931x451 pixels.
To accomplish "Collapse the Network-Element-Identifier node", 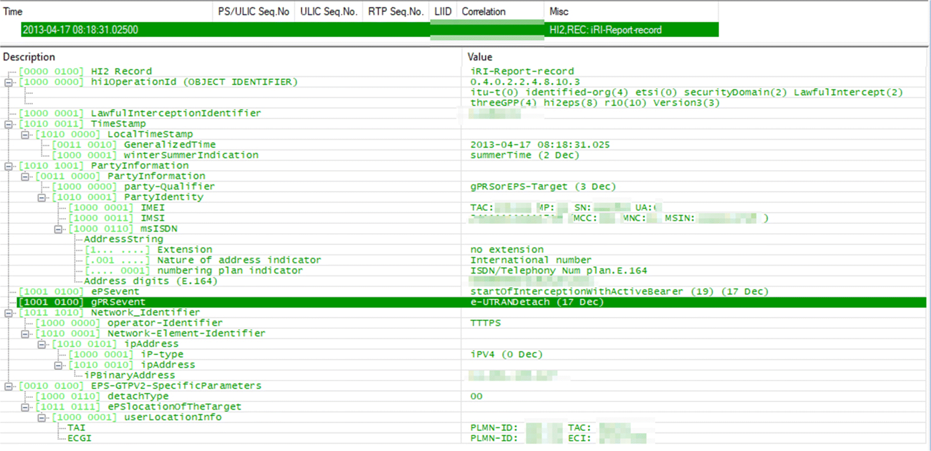I will [25, 334].
